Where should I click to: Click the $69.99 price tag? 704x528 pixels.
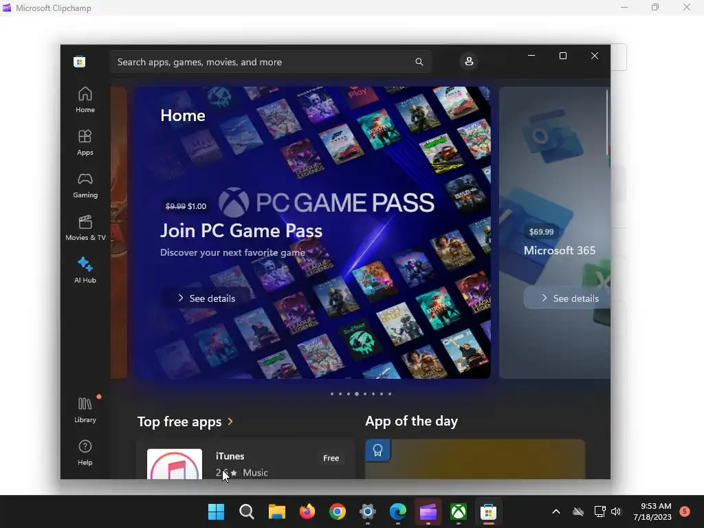pos(541,232)
